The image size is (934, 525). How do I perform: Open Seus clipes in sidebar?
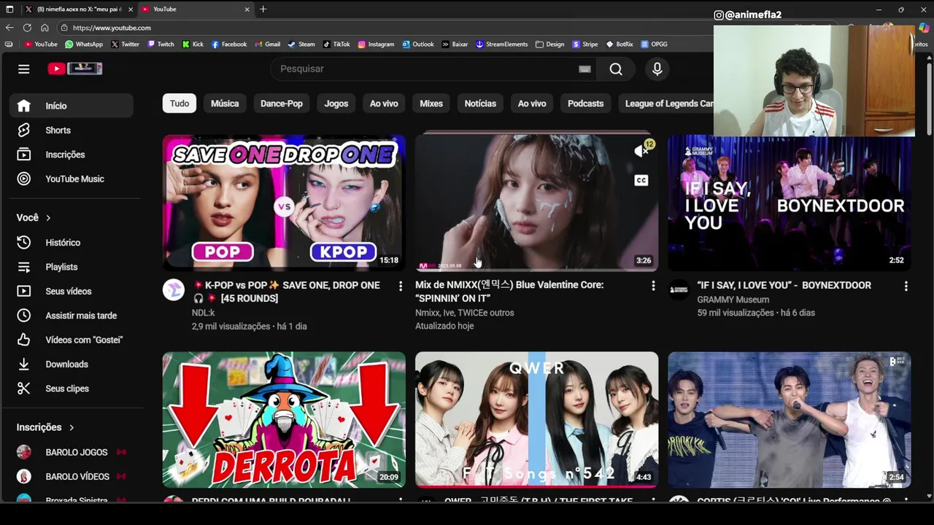click(72, 389)
